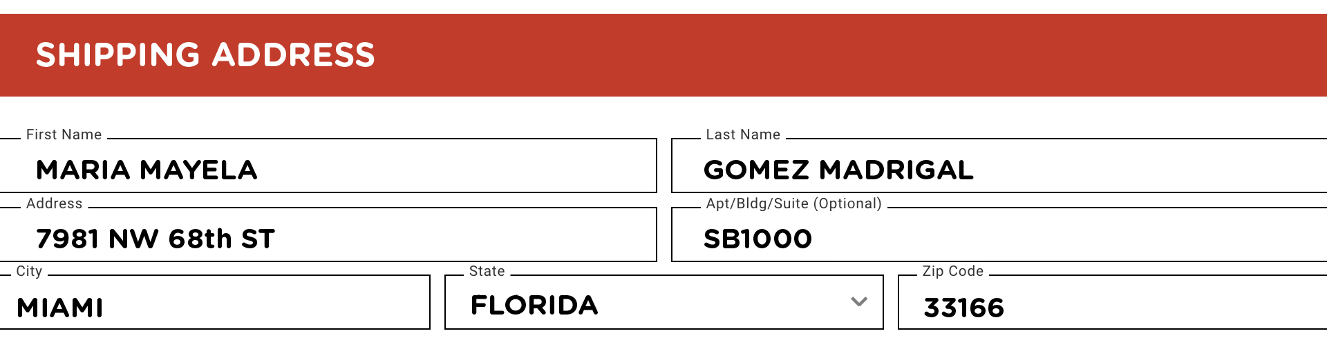Image resolution: width=1327 pixels, height=349 pixels.
Task: Select the City field containing MIAMI
Action: click(215, 302)
